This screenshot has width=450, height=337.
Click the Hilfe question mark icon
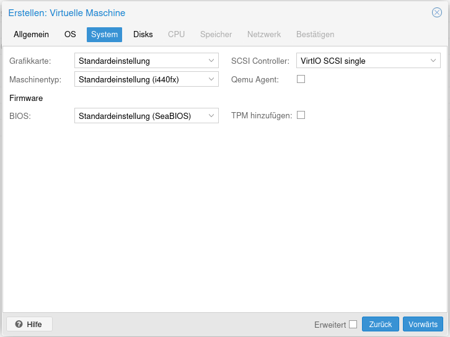pos(19,324)
